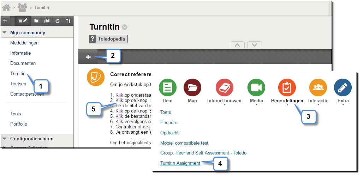Collapse the Configuratiescherm section

(x=4, y=139)
